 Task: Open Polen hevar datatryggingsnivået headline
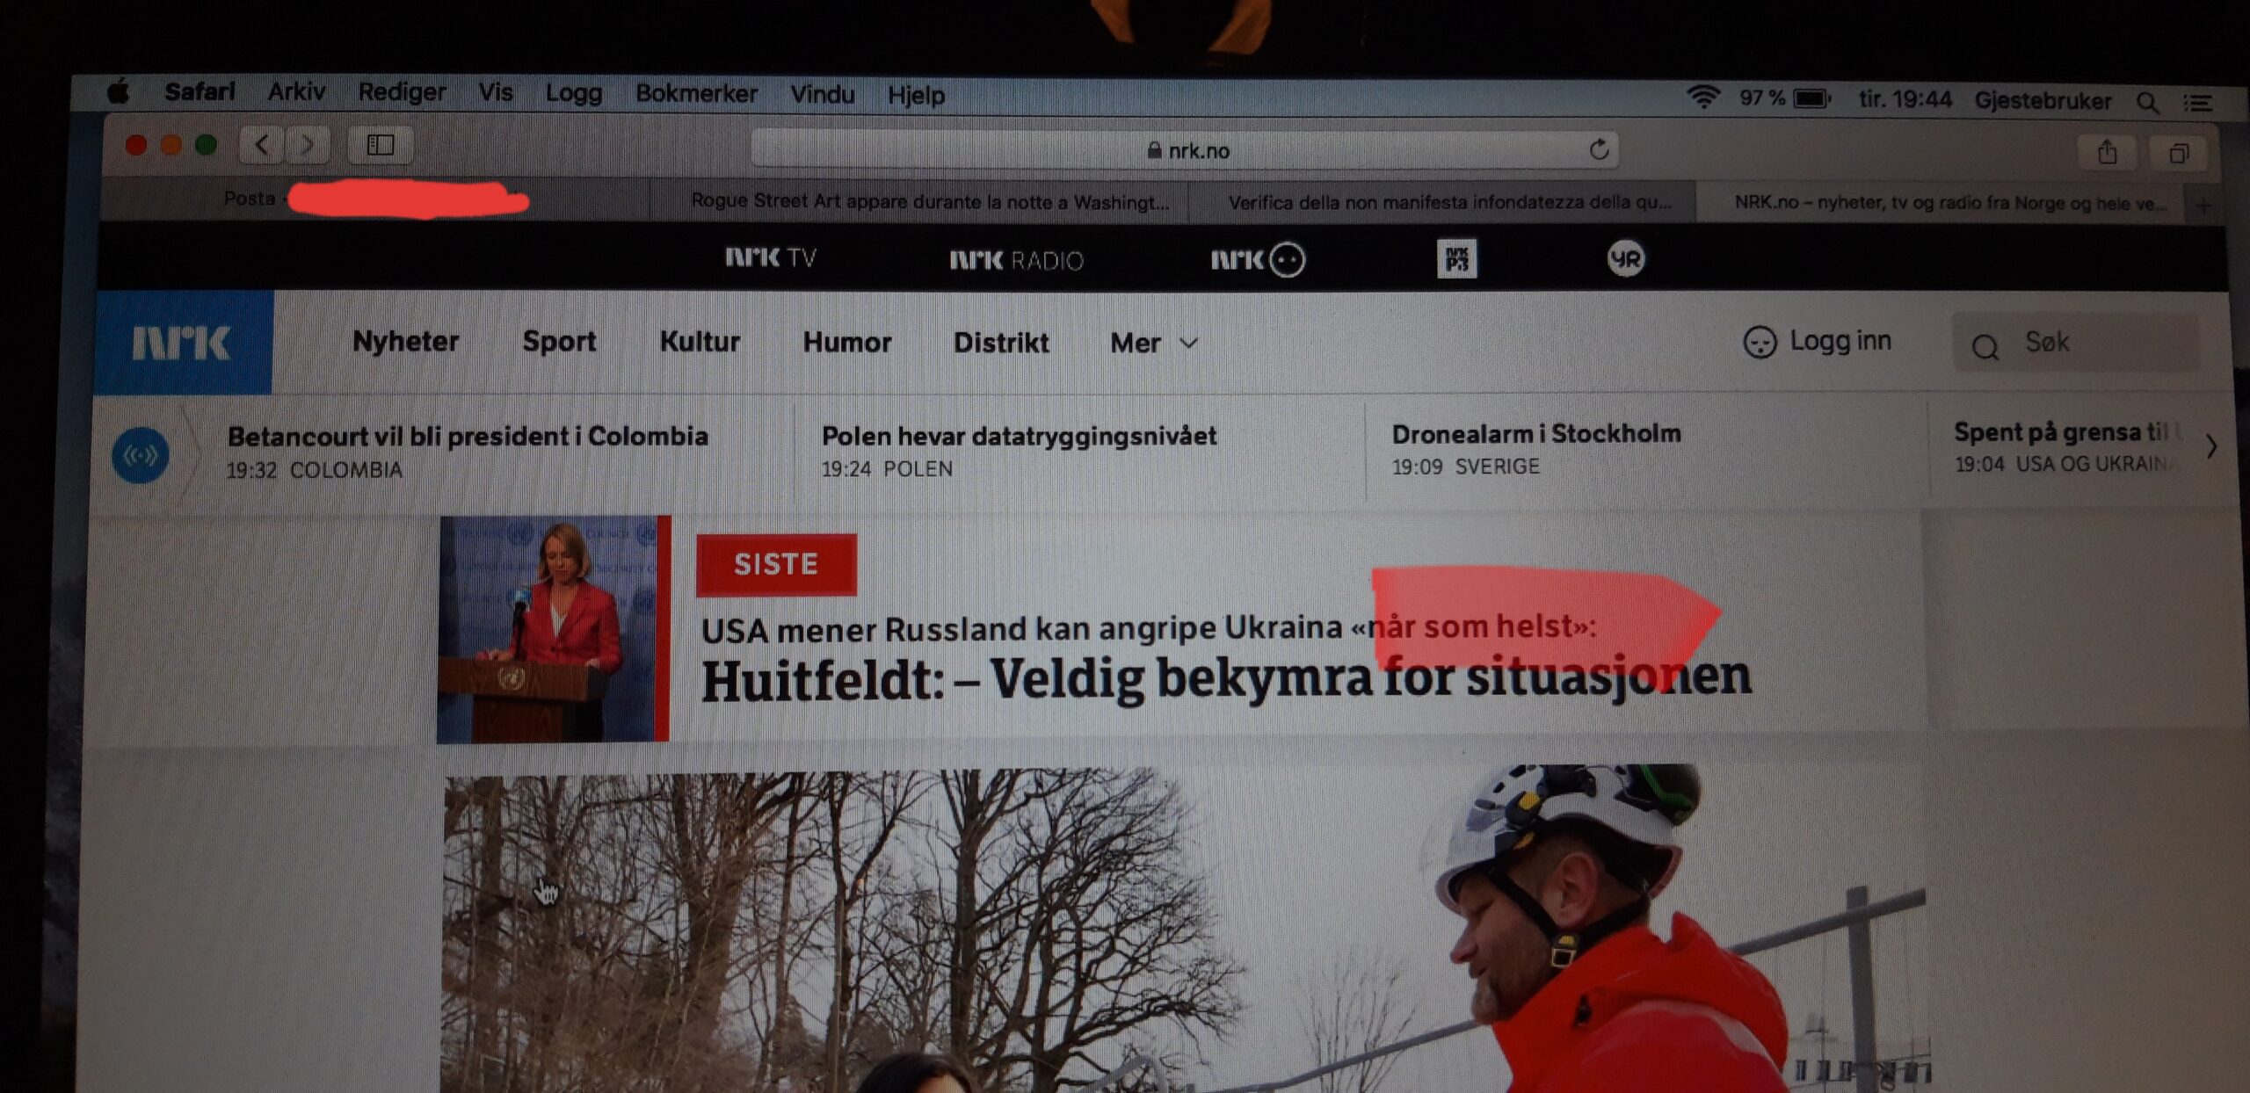(1019, 436)
